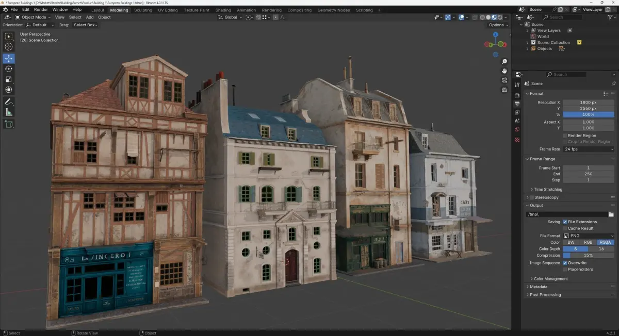Activate the Cursor tool

9,47
